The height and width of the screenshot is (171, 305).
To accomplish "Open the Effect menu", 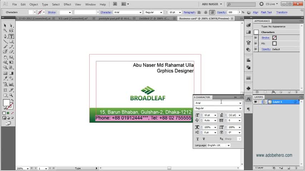I will click(x=67, y=4).
